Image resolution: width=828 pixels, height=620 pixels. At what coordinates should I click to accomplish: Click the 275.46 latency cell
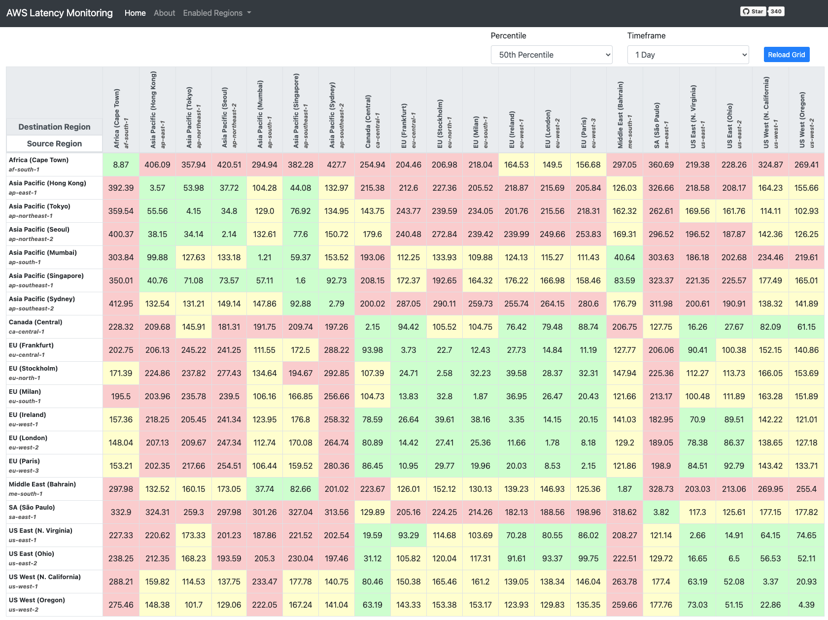(x=121, y=605)
